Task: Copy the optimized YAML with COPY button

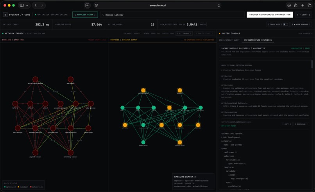Action: coord(287,124)
